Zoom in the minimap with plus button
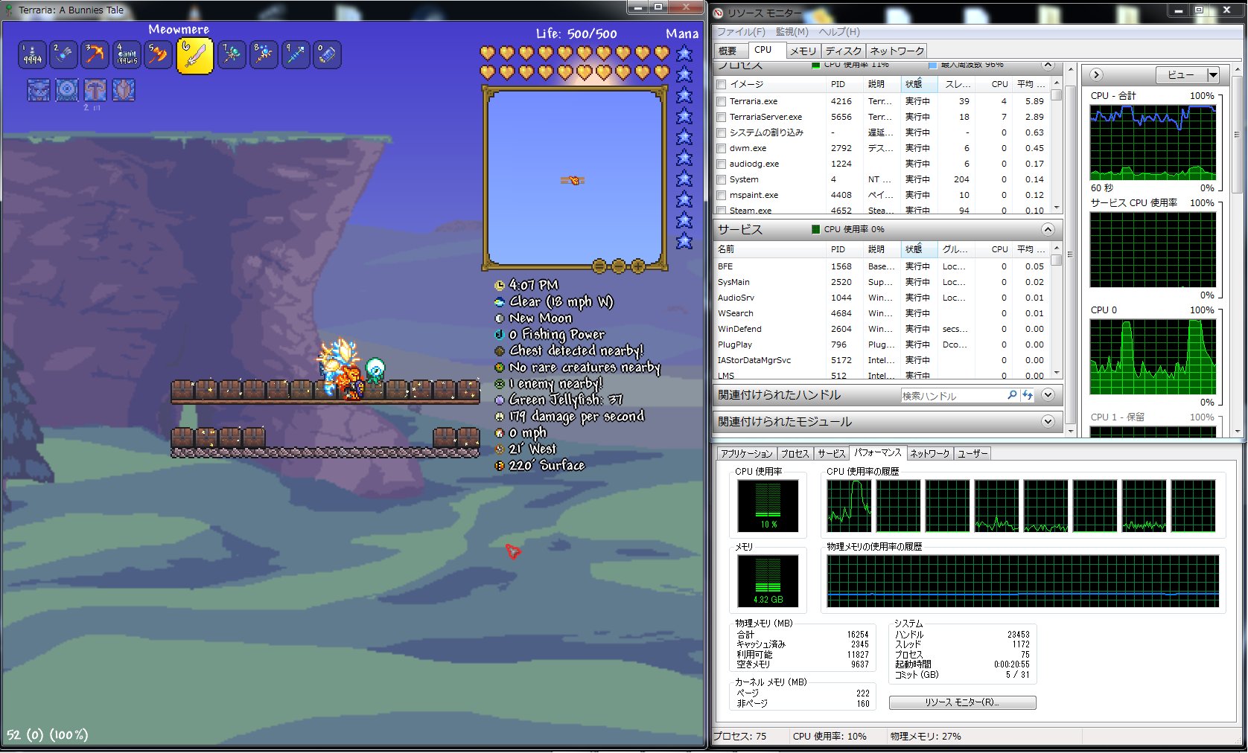 click(x=638, y=266)
